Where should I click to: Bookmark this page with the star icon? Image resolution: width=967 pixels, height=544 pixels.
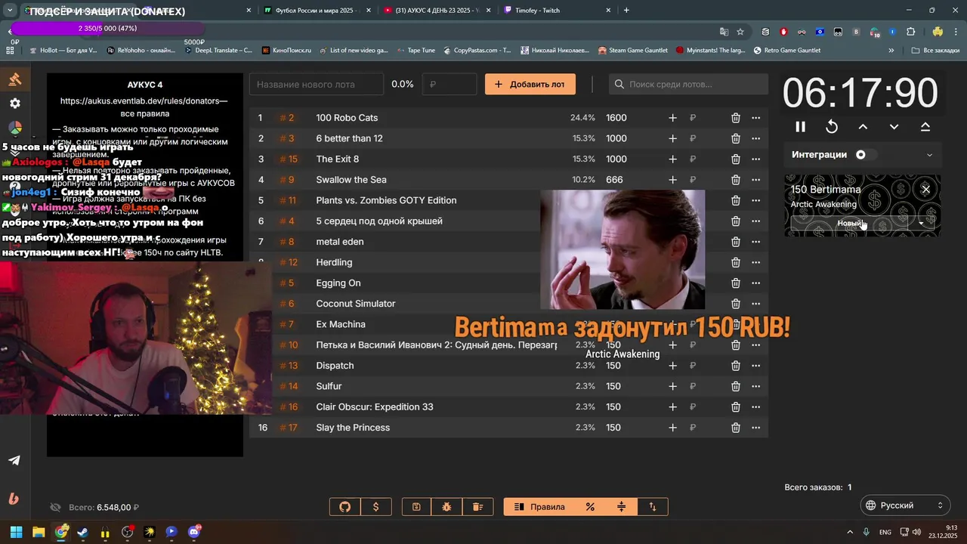tap(740, 32)
